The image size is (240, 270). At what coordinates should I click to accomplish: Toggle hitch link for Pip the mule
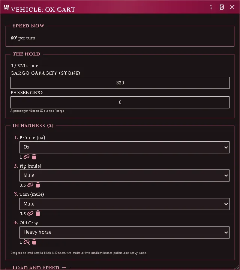30,185
